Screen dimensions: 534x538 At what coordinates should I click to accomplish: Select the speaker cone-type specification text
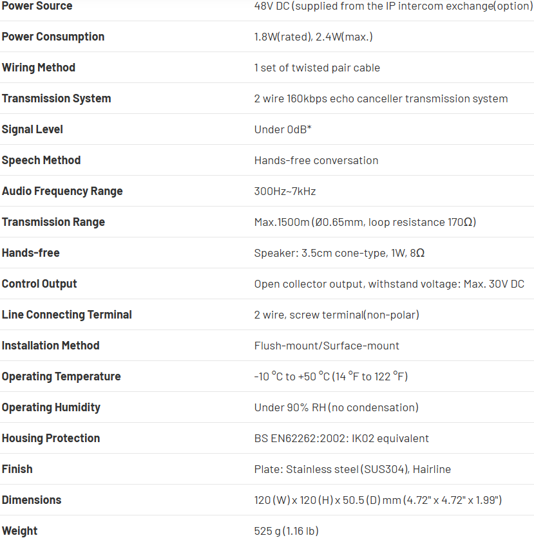coord(339,253)
